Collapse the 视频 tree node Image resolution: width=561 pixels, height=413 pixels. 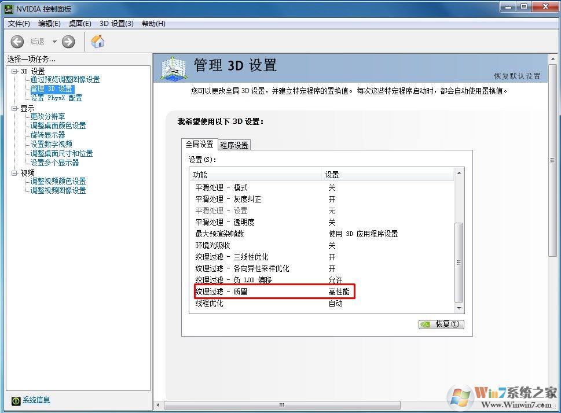[14, 173]
